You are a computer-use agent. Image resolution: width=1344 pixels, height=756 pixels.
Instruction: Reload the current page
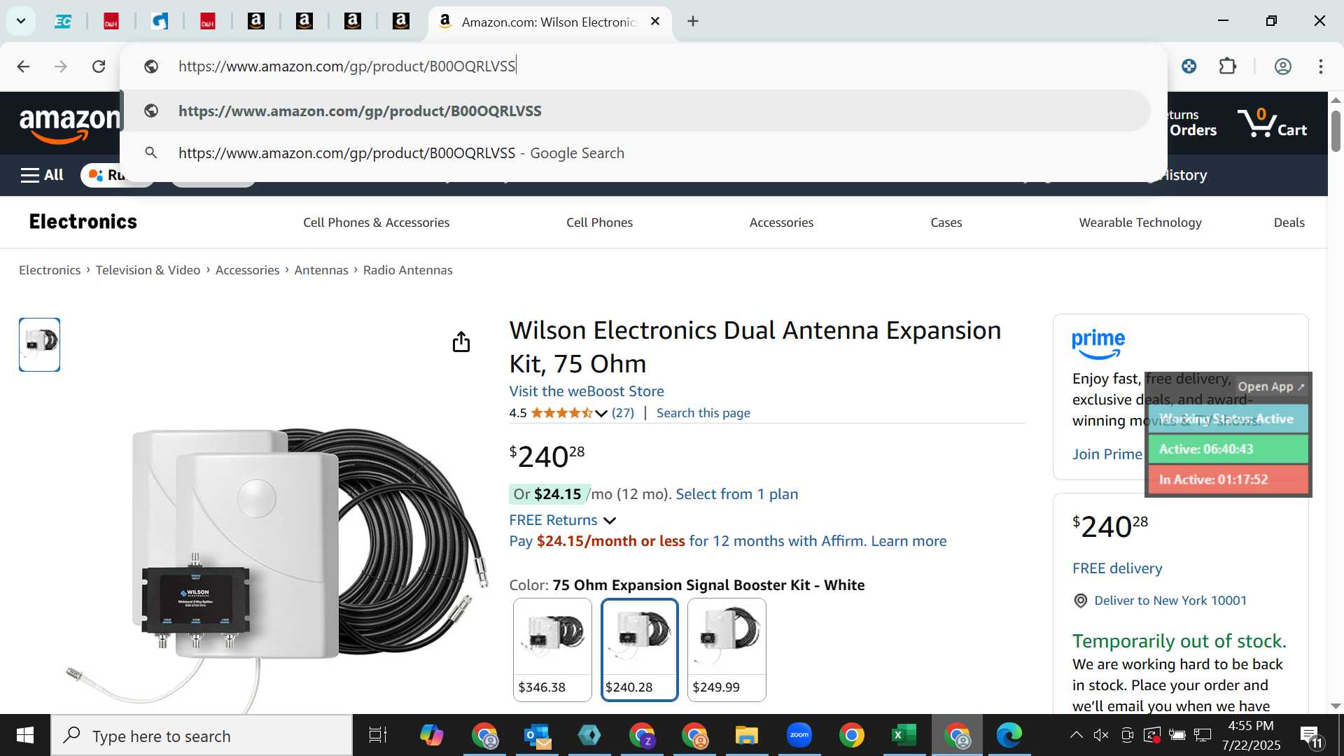99,66
